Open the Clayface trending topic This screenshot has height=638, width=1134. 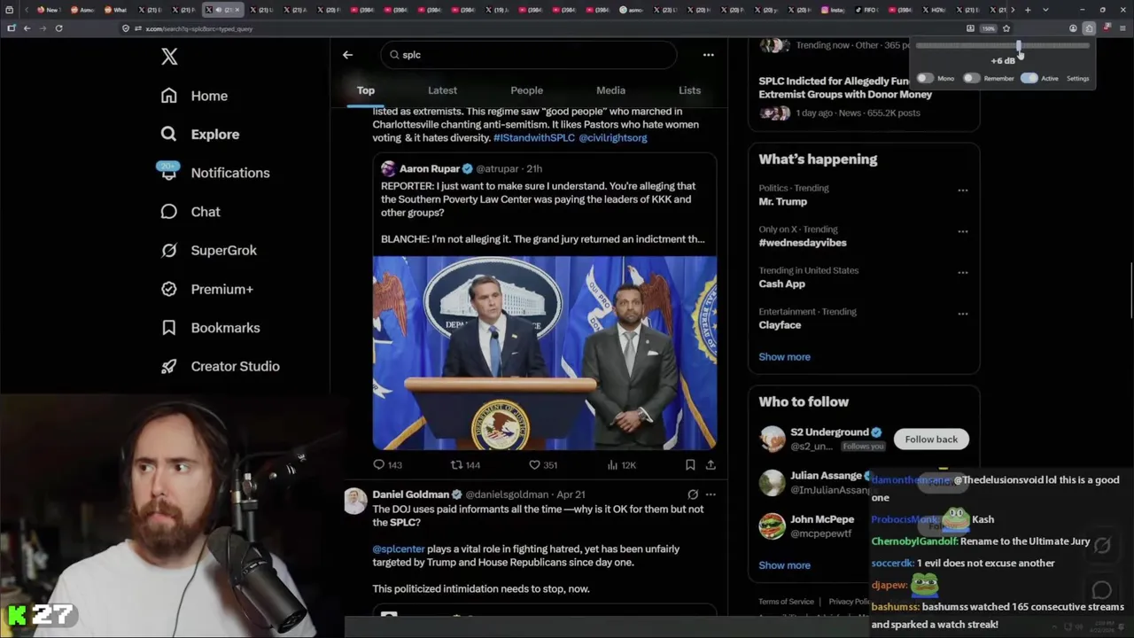pos(780,325)
